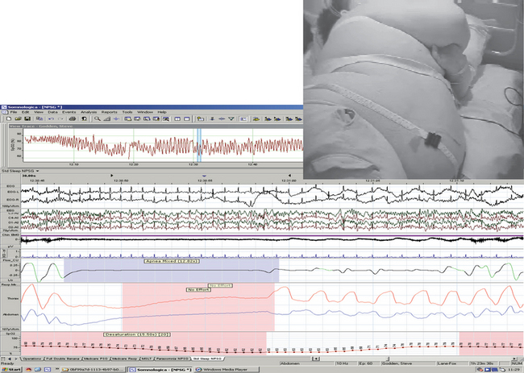Open the Reports menu
This screenshot has height=373, width=524.
pyautogui.click(x=109, y=111)
